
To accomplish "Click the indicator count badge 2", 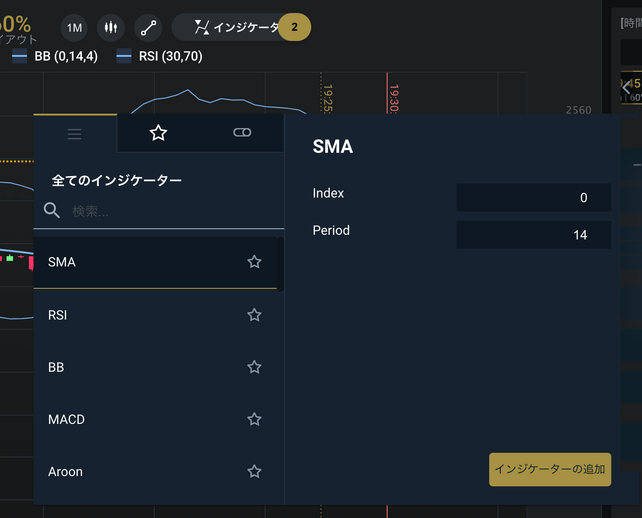I will [294, 27].
